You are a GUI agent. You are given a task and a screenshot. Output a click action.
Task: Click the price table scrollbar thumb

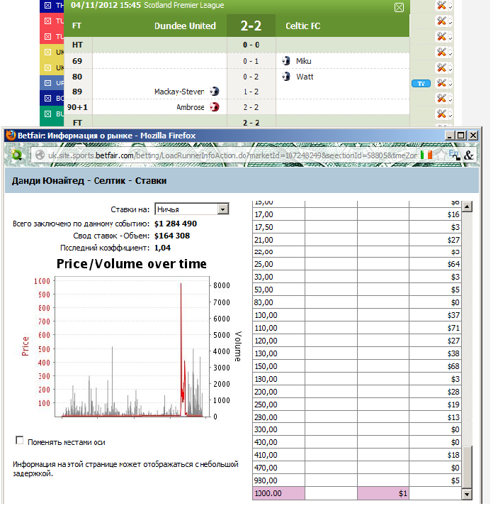point(467,466)
